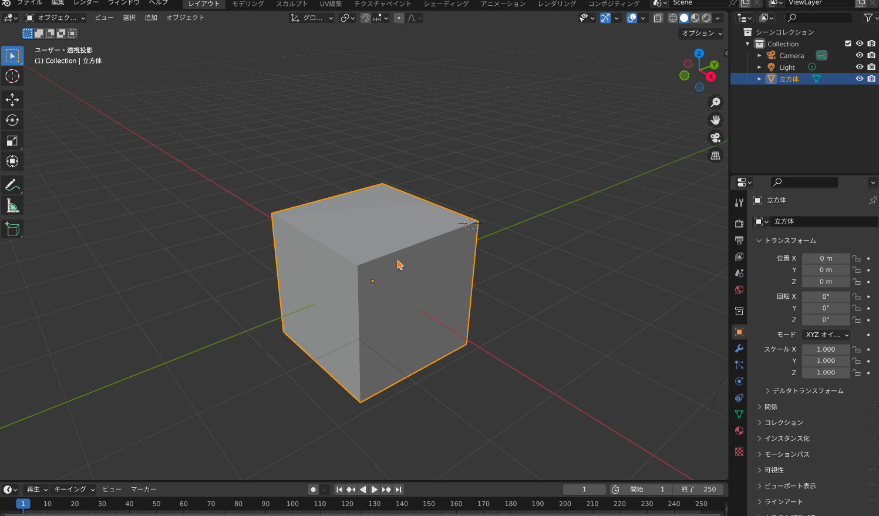Select the Scale tool
The height and width of the screenshot is (516, 879).
(12, 141)
